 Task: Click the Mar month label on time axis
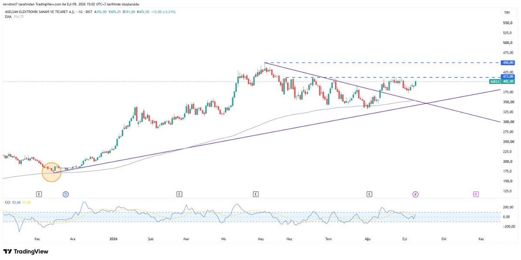(x=186, y=239)
